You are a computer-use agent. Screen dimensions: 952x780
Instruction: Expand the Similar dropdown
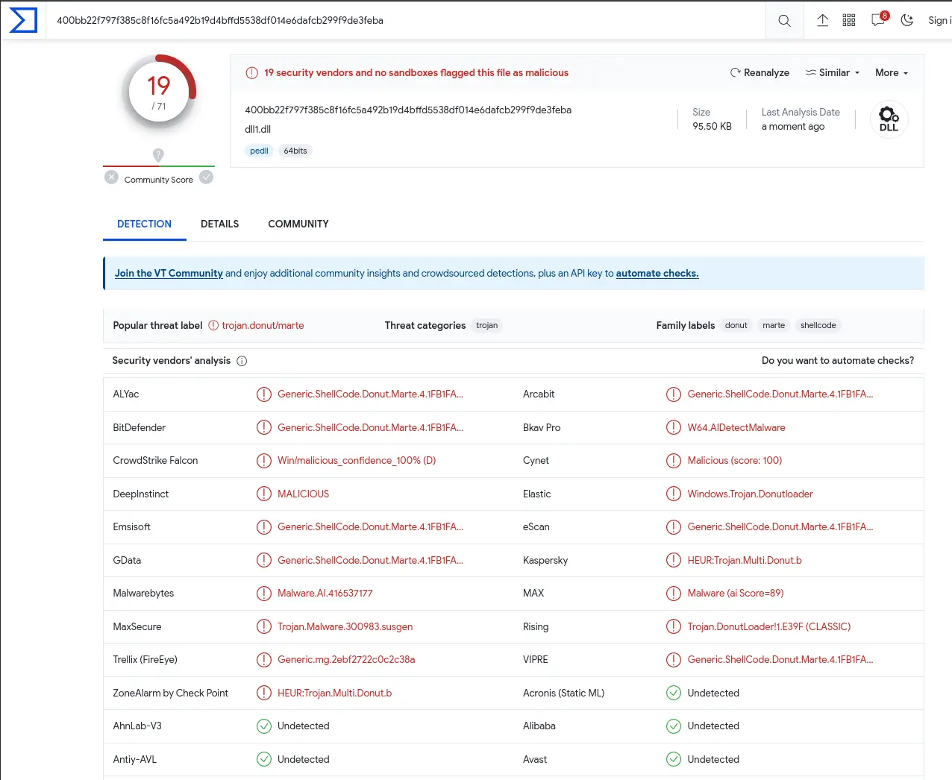click(x=833, y=73)
